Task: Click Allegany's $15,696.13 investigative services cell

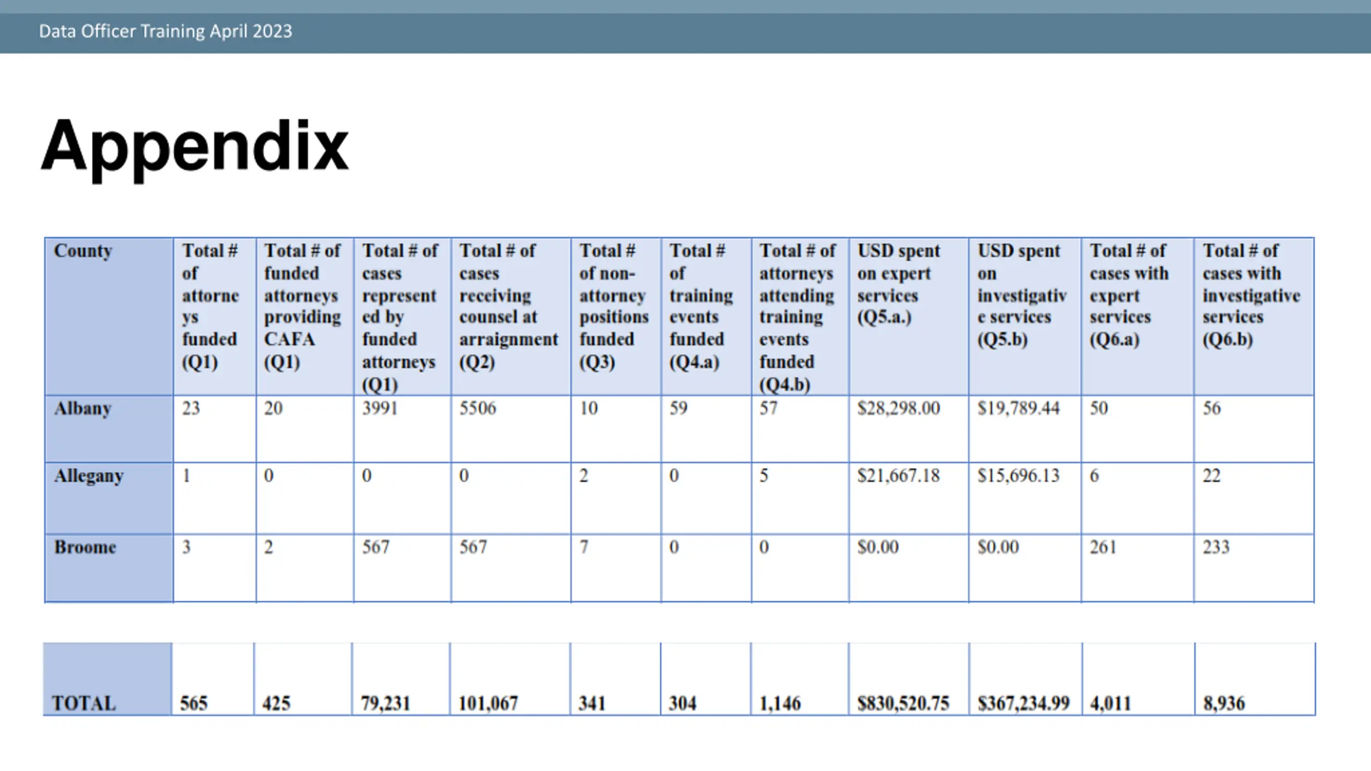Action: click(x=1018, y=475)
